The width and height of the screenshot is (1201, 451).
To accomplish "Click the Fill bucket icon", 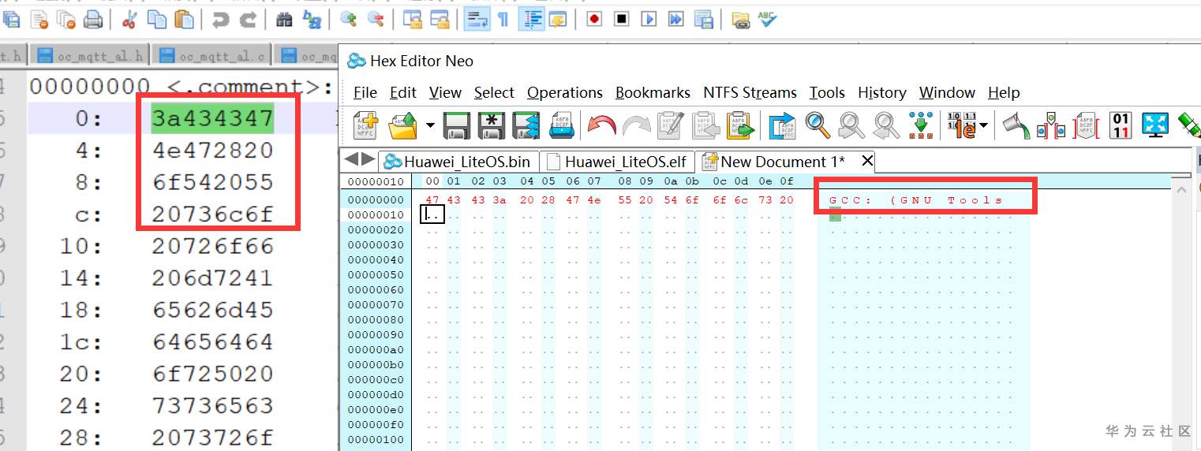I will click(1016, 125).
